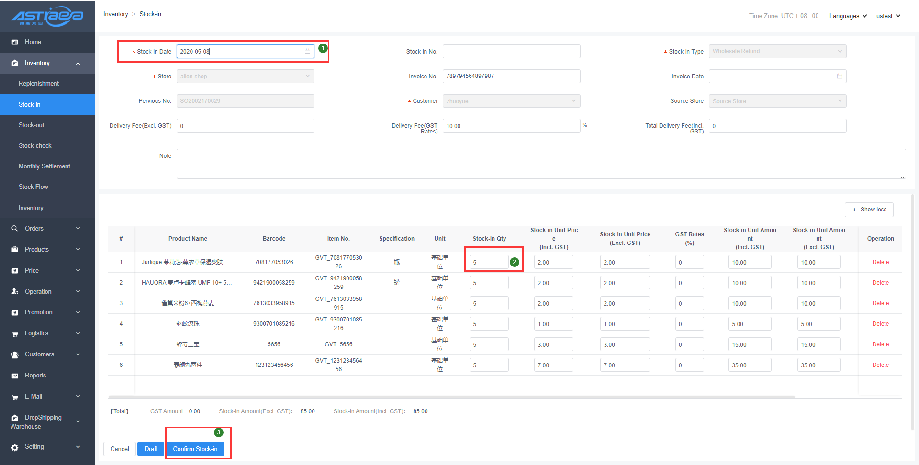Image resolution: width=919 pixels, height=465 pixels.
Task: Open the Languages dropdown
Action: tap(848, 16)
